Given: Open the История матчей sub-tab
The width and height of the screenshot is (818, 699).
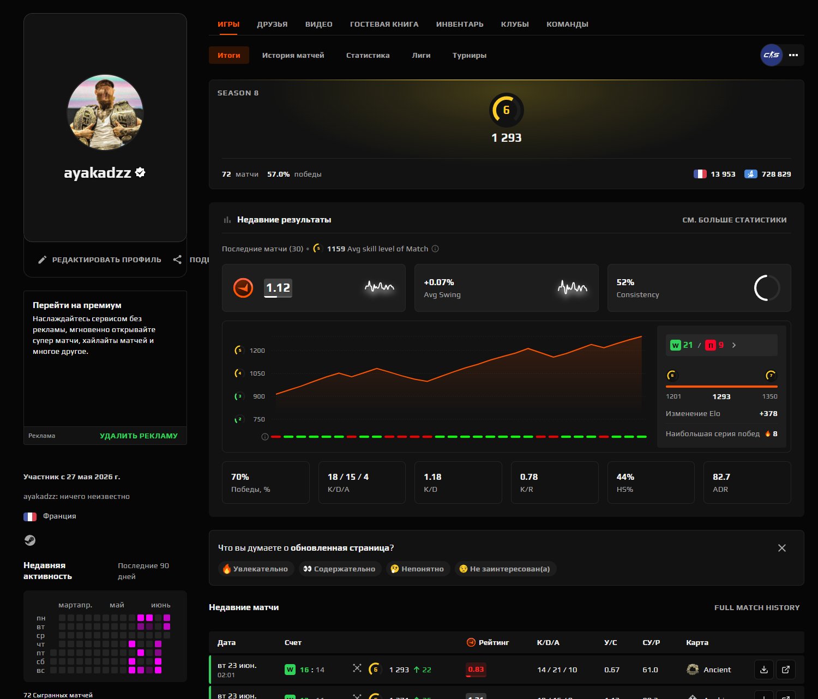Looking at the screenshot, I should click(x=293, y=55).
